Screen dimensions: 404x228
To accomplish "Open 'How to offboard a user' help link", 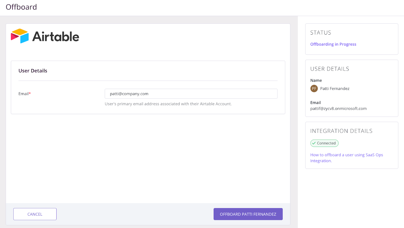I will tap(346, 158).
